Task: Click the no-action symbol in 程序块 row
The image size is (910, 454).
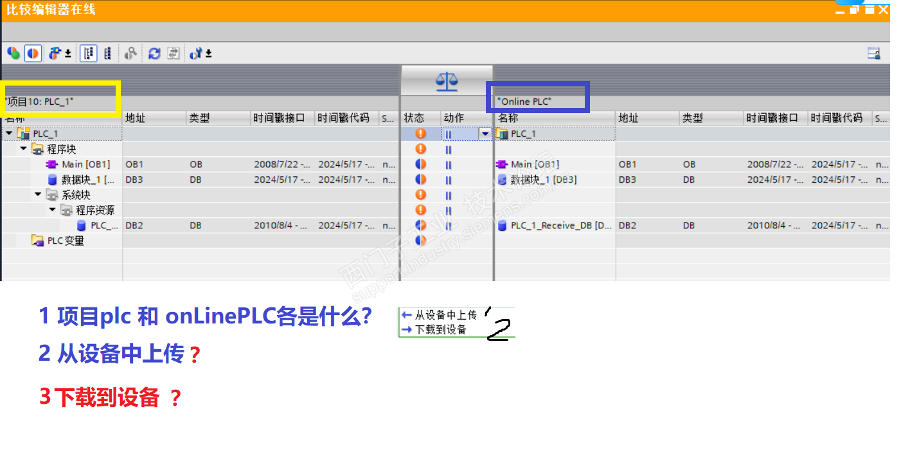Action: tap(449, 149)
